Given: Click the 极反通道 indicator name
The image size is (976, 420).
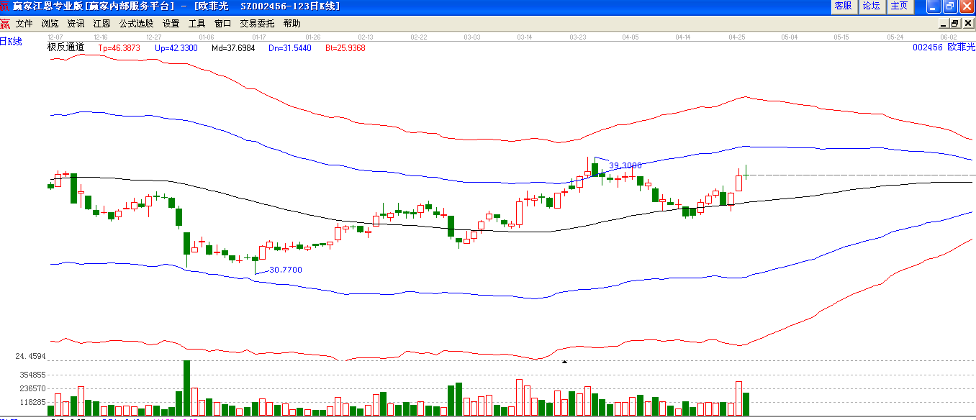Looking at the screenshot, I should [x=65, y=47].
